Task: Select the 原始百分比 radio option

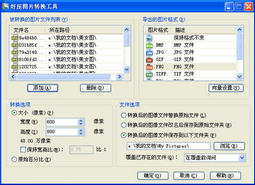Action: coord(14,160)
